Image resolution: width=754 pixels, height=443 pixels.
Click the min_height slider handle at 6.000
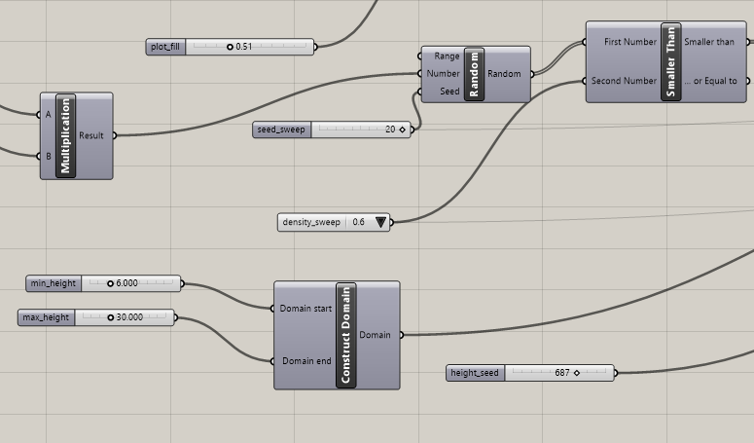[110, 283]
